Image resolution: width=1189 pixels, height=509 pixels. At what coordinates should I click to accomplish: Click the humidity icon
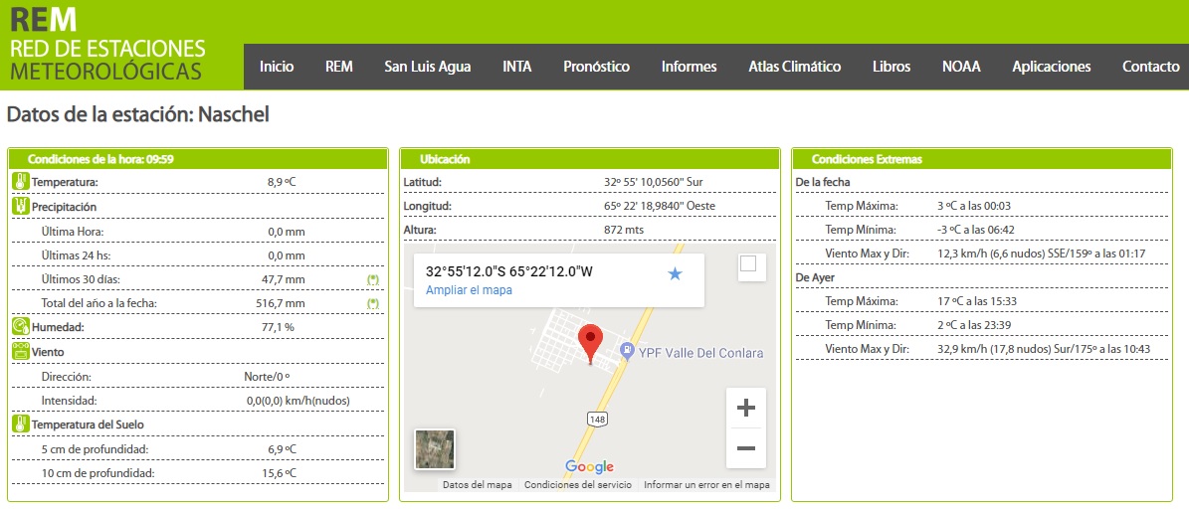coord(21,326)
